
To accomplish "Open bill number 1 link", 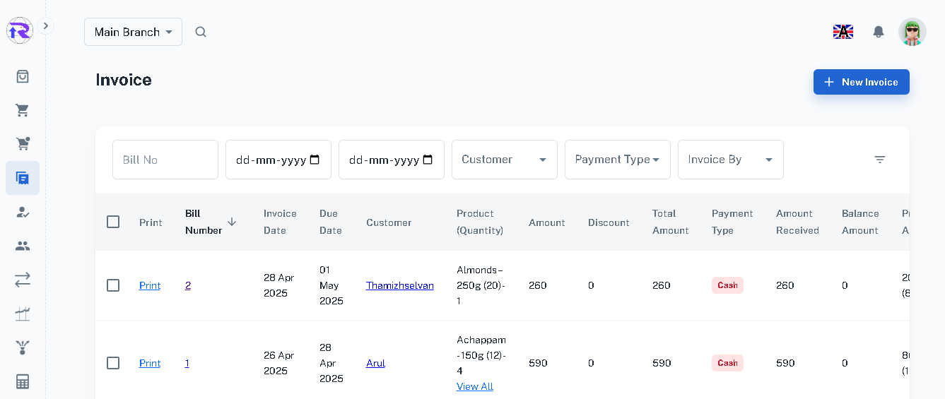I will [187, 363].
